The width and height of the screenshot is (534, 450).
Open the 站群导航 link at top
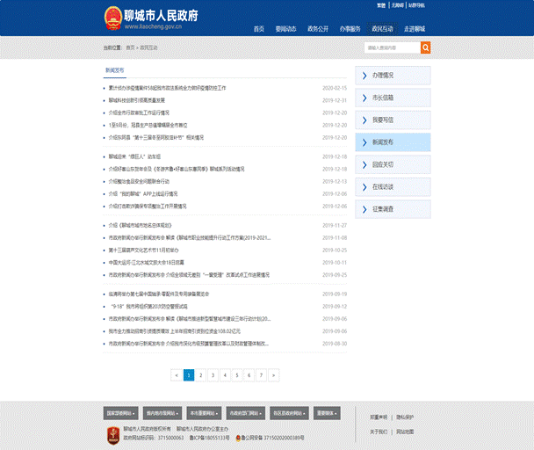(x=416, y=5)
